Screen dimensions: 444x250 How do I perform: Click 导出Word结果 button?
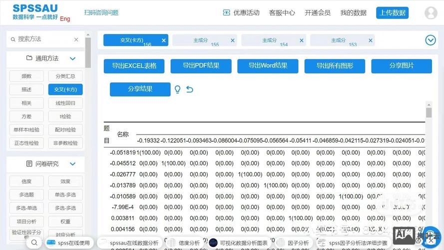[x=268, y=66]
